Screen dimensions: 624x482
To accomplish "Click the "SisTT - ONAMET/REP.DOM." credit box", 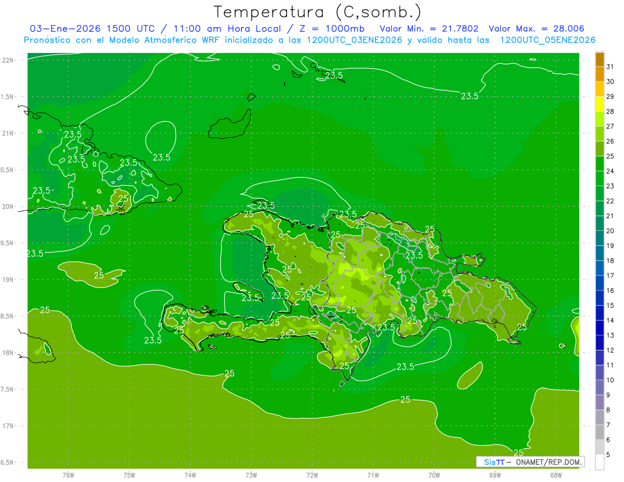I will 531,462.
